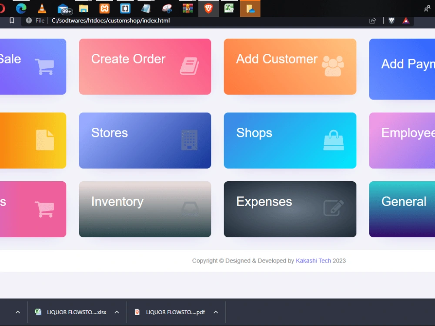
Task: Click the copyright footer text
Action: 269,260
